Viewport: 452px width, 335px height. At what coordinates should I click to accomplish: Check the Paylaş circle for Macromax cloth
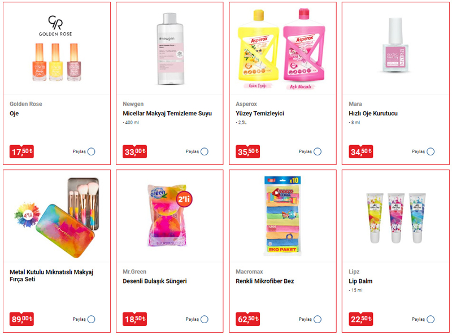click(x=318, y=319)
